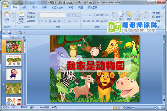
Task: Click the 50% zoom level button
Action: [128, 107]
